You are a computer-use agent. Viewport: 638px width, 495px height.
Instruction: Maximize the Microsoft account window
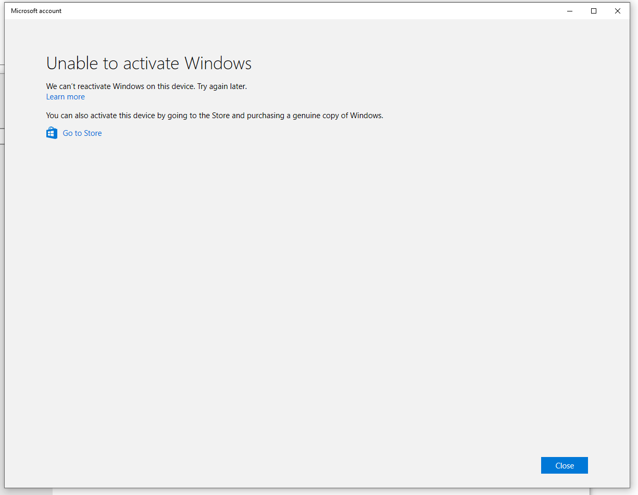[x=593, y=11]
